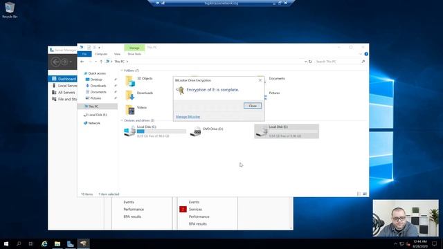
Task: Launch Internet Explorer from taskbar
Action: coord(44,243)
